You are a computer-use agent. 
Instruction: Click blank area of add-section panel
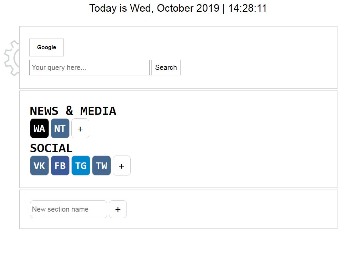(x=230, y=209)
